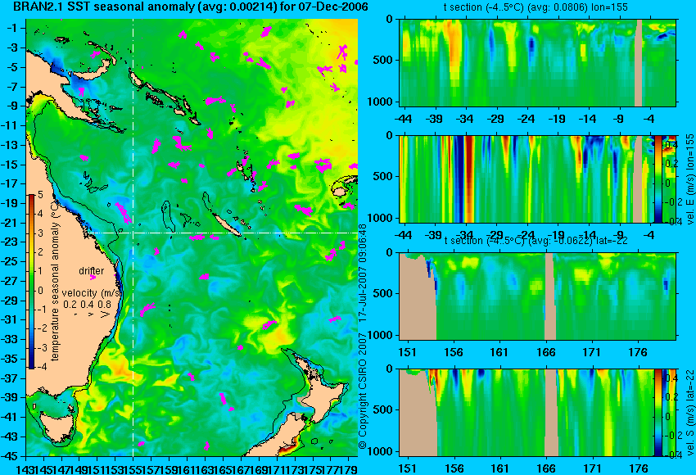696x475 pixels.
Task: Click '500' depth tick of top temperature section
Action: point(383,60)
